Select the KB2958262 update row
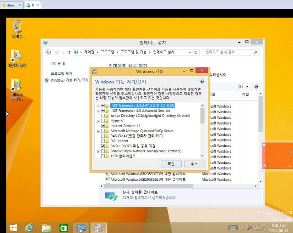Viewport: 293px width, 233px height. pos(169,179)
